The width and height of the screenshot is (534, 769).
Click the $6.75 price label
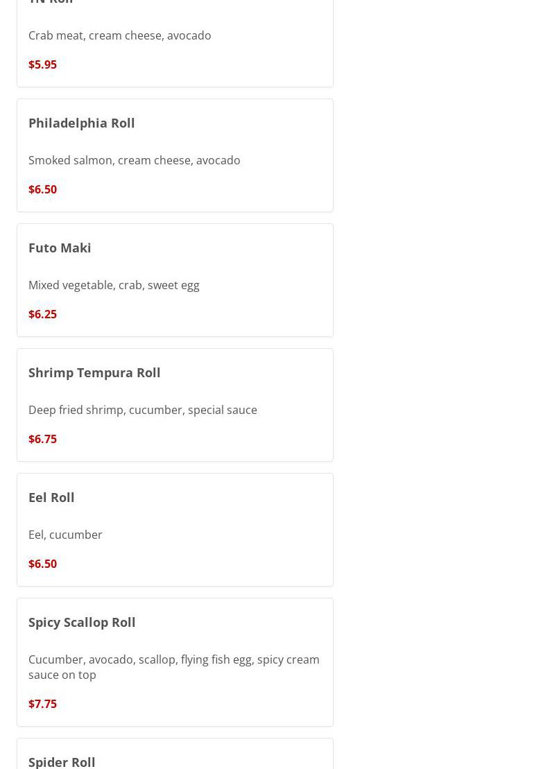(x=42, y=439)
